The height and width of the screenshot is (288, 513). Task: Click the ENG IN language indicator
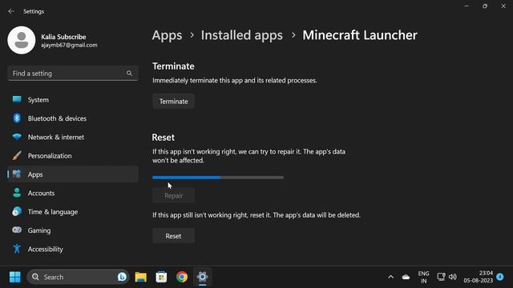(424, 277)
